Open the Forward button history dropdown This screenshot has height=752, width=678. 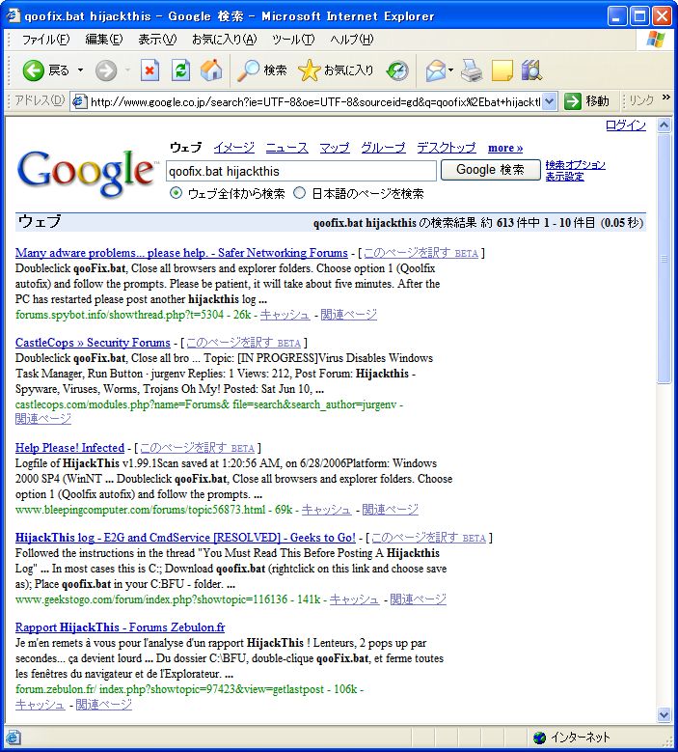click(128, 70)
